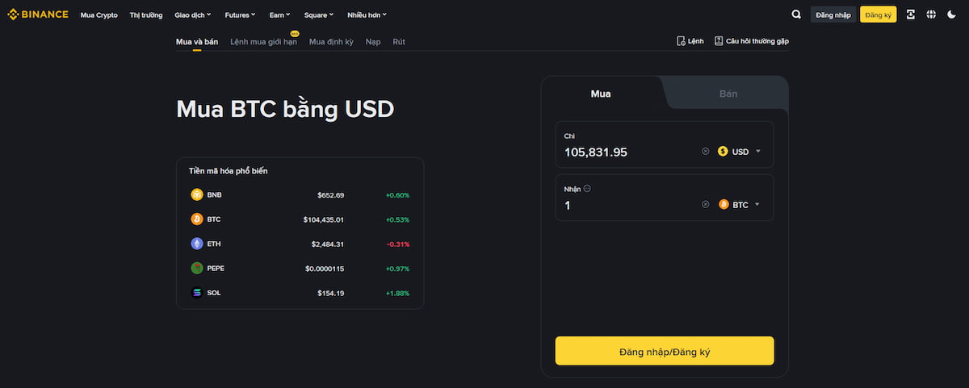Select the Rút tab
969x388 pixels.
click(399, 41)
